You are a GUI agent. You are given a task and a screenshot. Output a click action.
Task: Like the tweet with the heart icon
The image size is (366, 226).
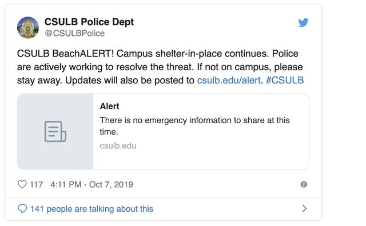point(22,184)
